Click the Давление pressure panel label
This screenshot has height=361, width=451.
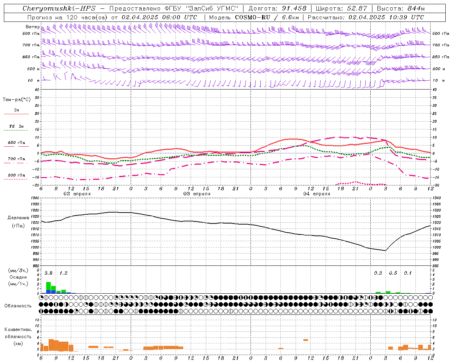[18, 218]
